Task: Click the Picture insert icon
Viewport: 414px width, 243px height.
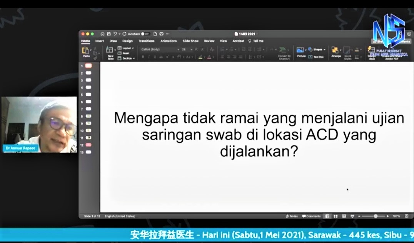Action: point(300,51)
